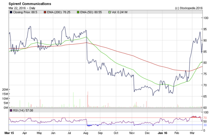
Task: Click the 'Aug' x-axis month label
Action: [x=86, y=133]
